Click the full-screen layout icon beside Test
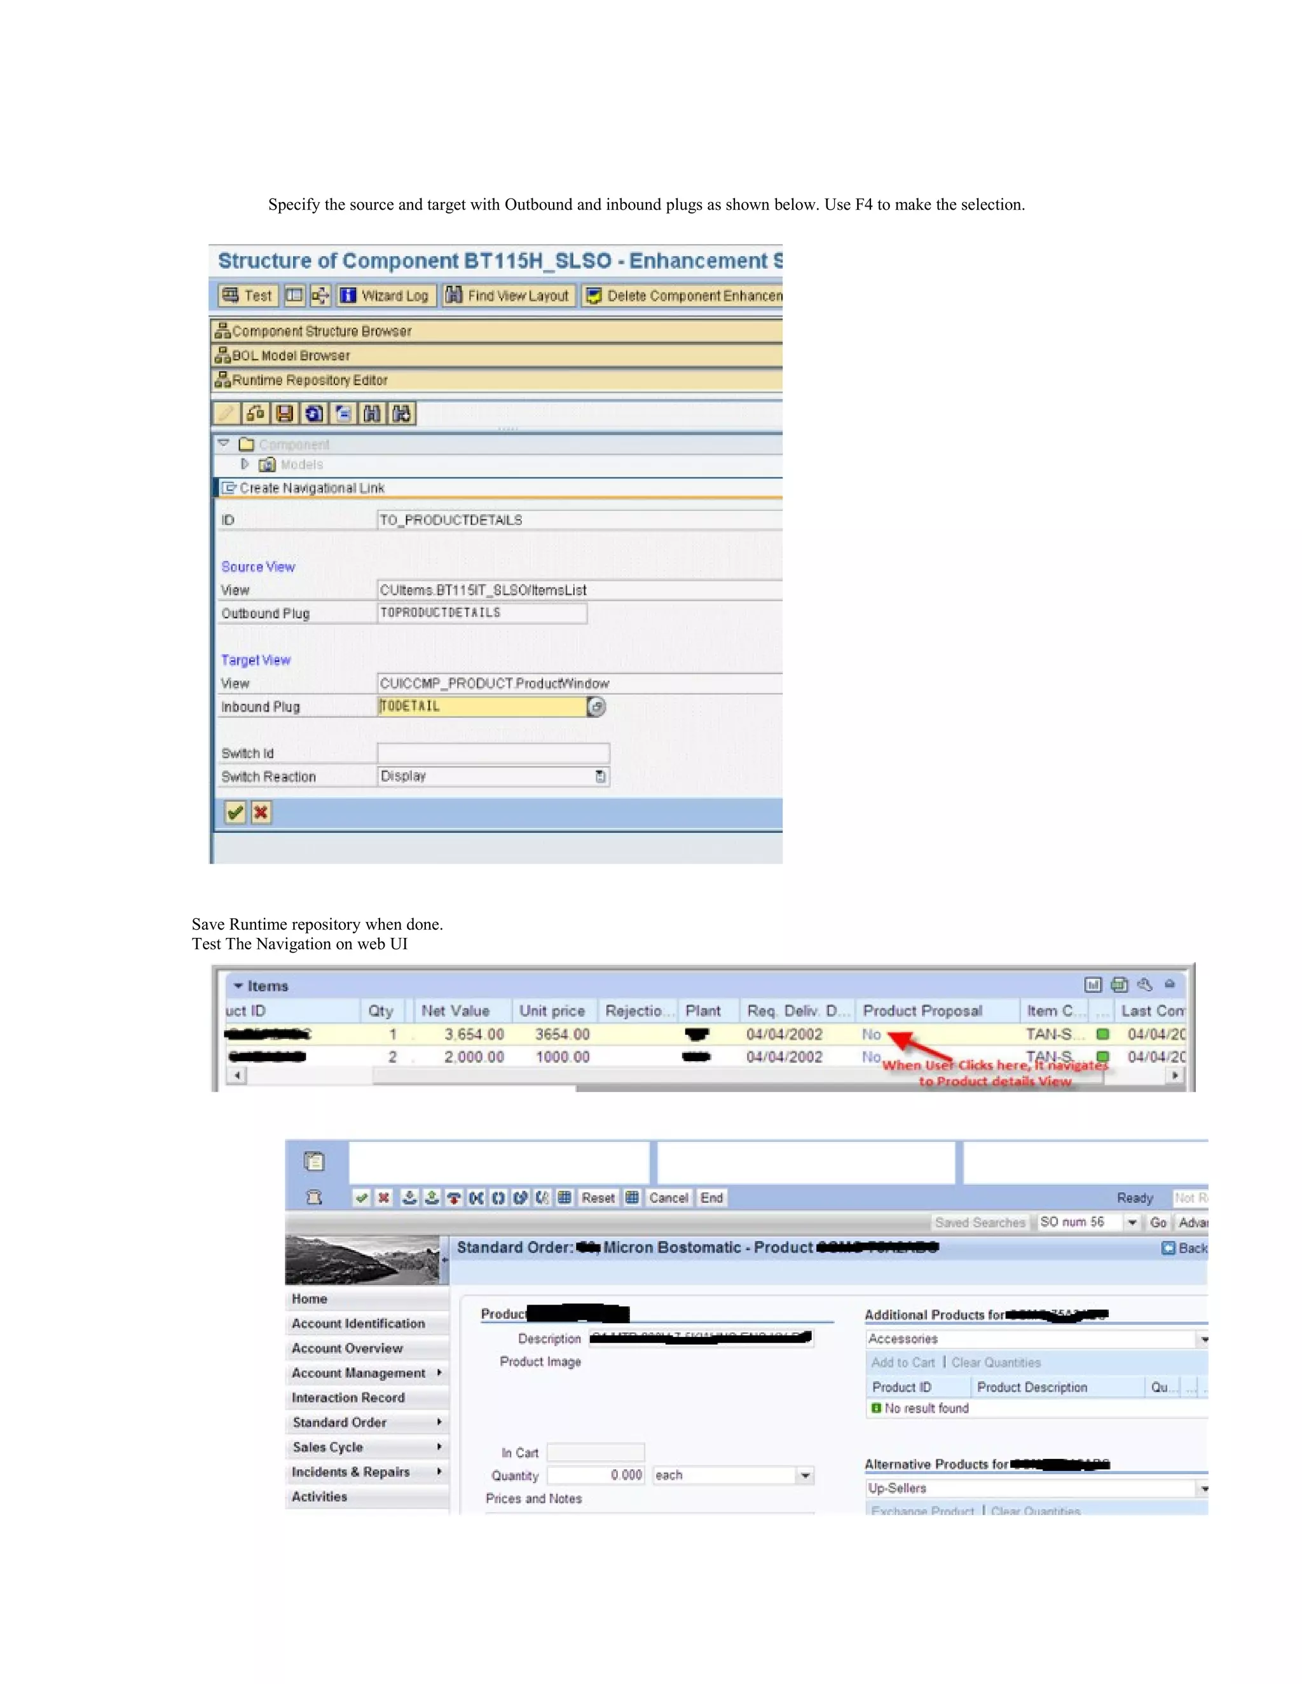 [294, 295]
